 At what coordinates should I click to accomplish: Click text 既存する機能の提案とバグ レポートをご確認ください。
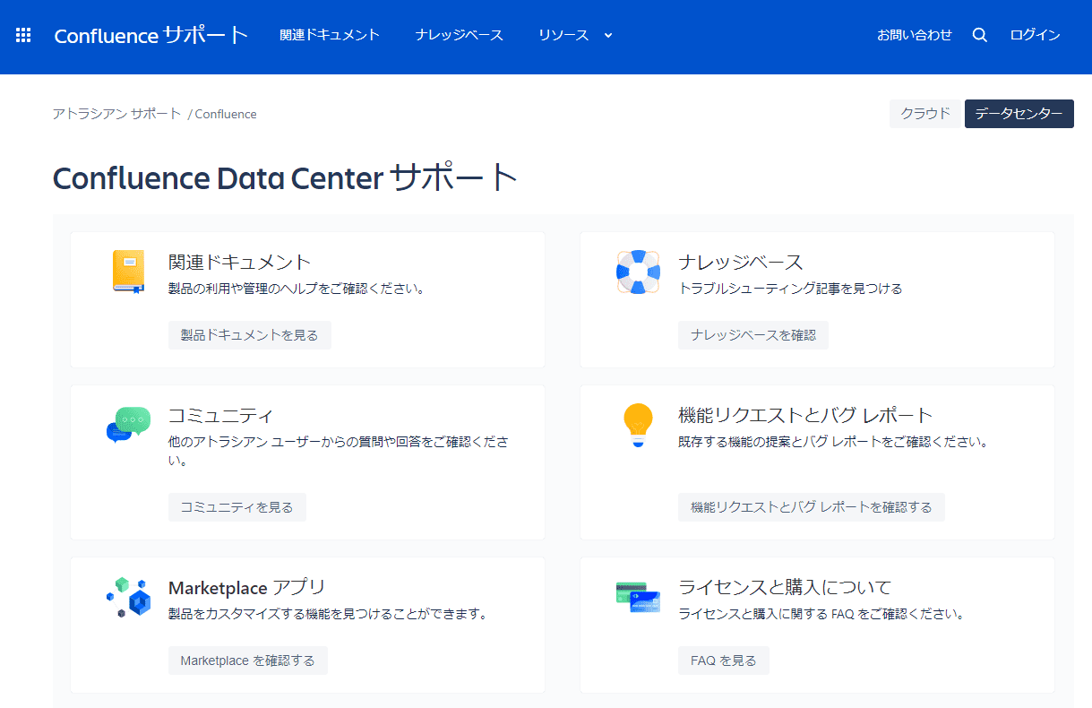834,442
